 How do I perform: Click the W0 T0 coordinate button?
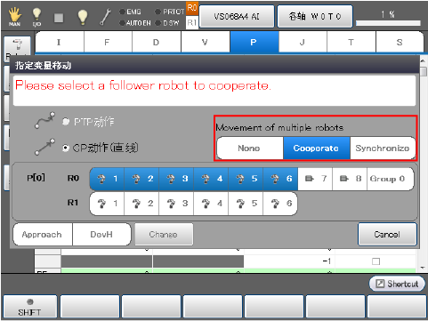tap(315, 17)
